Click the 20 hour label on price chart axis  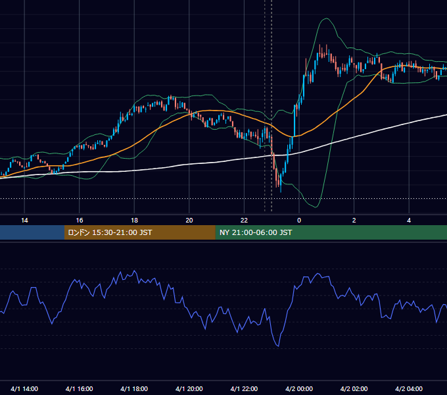189,221
